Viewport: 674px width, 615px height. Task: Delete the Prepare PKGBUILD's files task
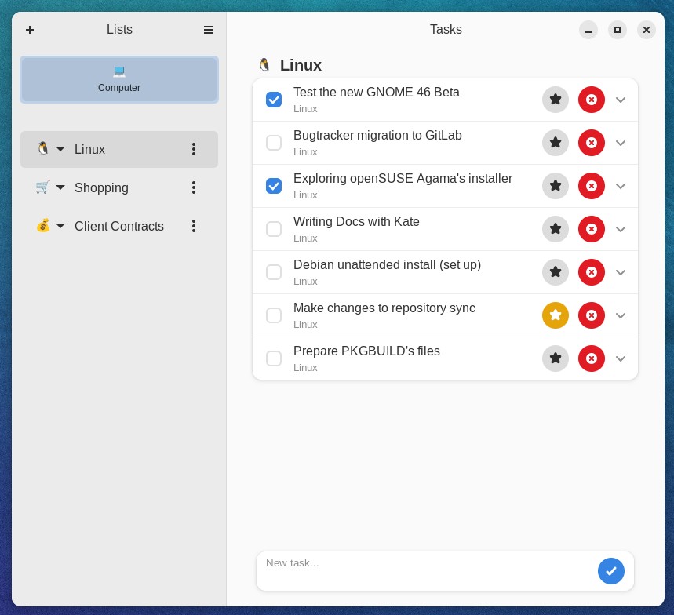592,358
